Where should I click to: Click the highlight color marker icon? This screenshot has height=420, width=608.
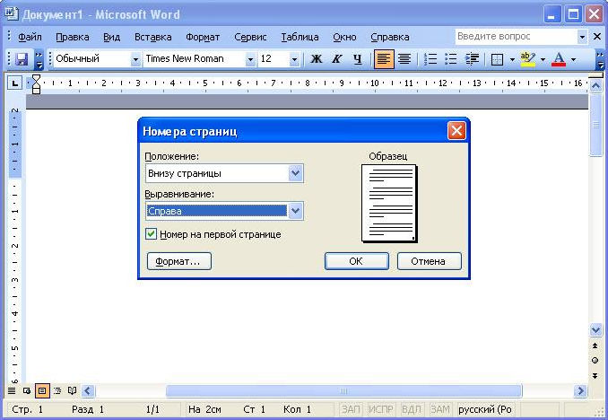coord(527,59)
